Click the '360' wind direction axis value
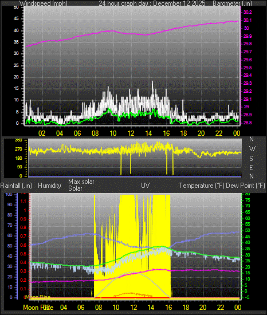Screen dimensions: 267x315 click(x=18, y=140)
